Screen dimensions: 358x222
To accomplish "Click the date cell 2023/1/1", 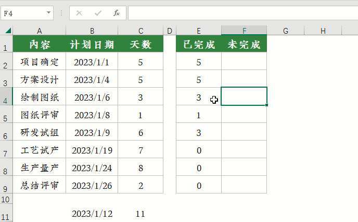I will pos(92,61).
